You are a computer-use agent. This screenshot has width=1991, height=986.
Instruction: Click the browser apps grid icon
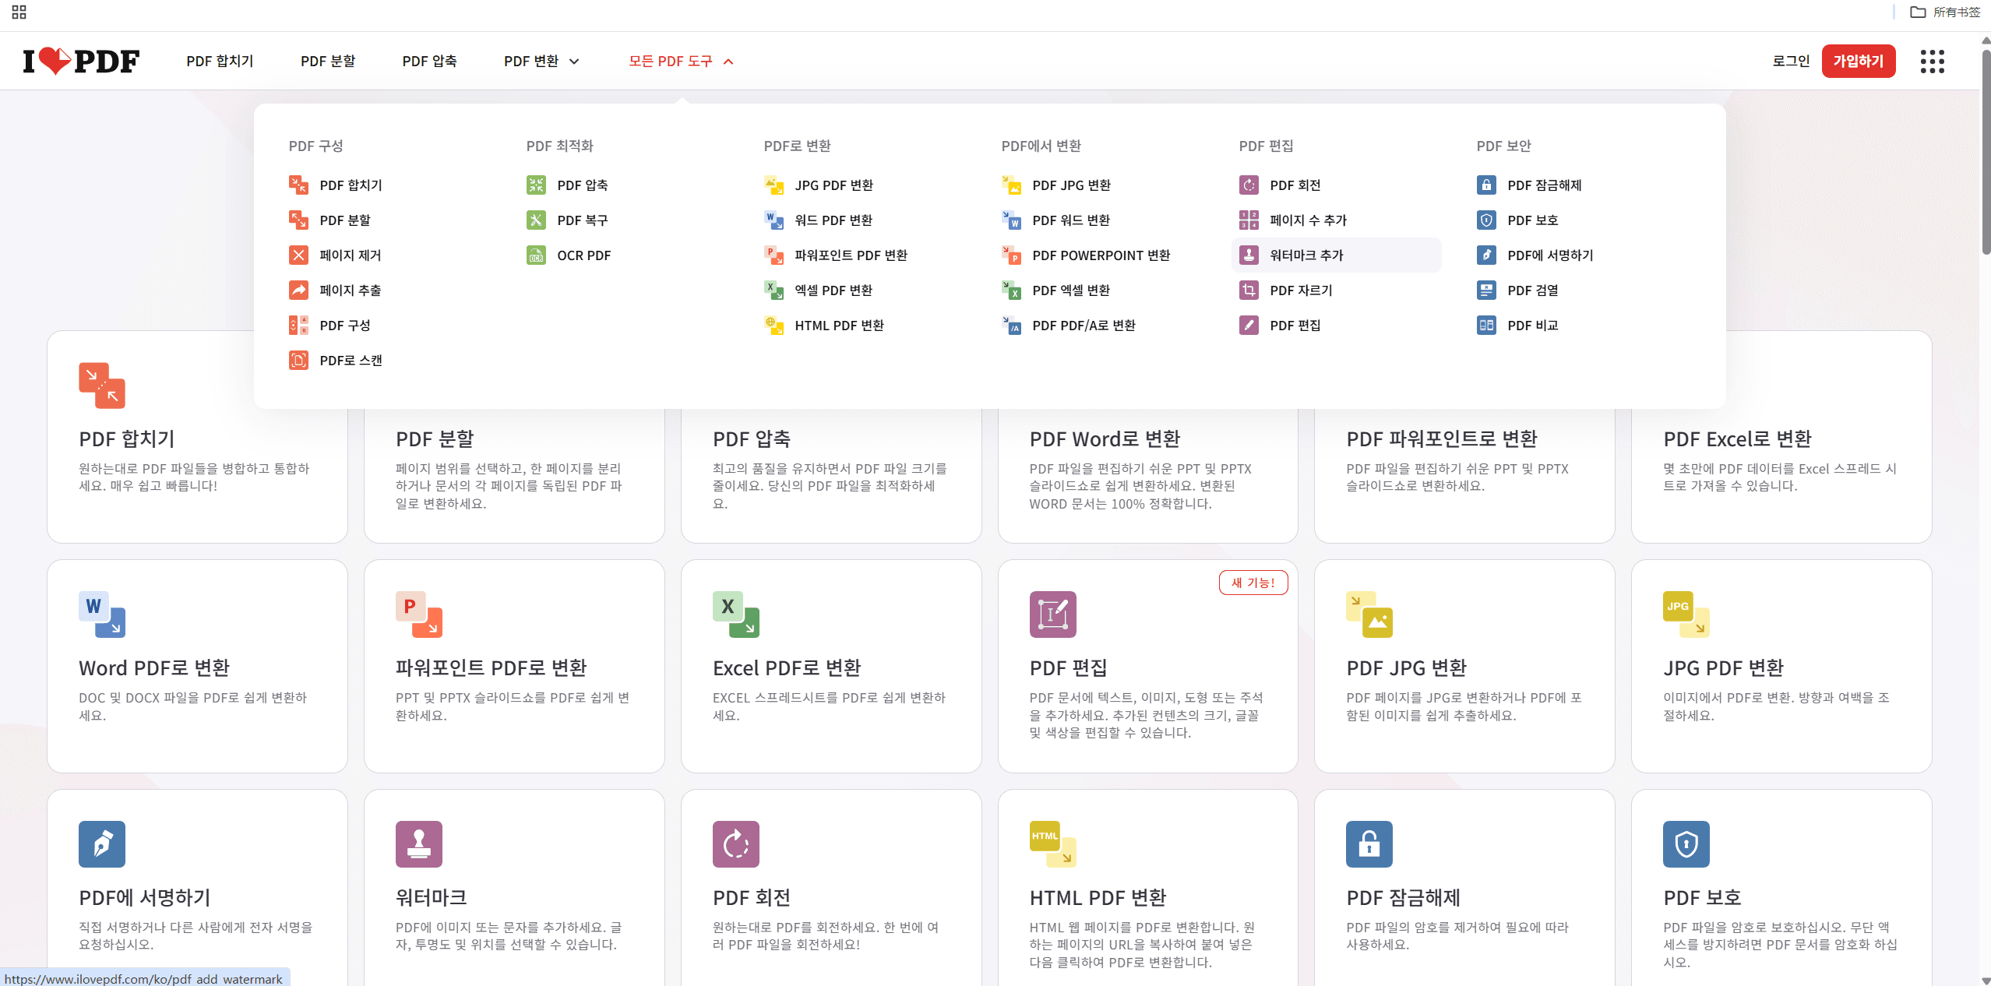coord(19,12)
